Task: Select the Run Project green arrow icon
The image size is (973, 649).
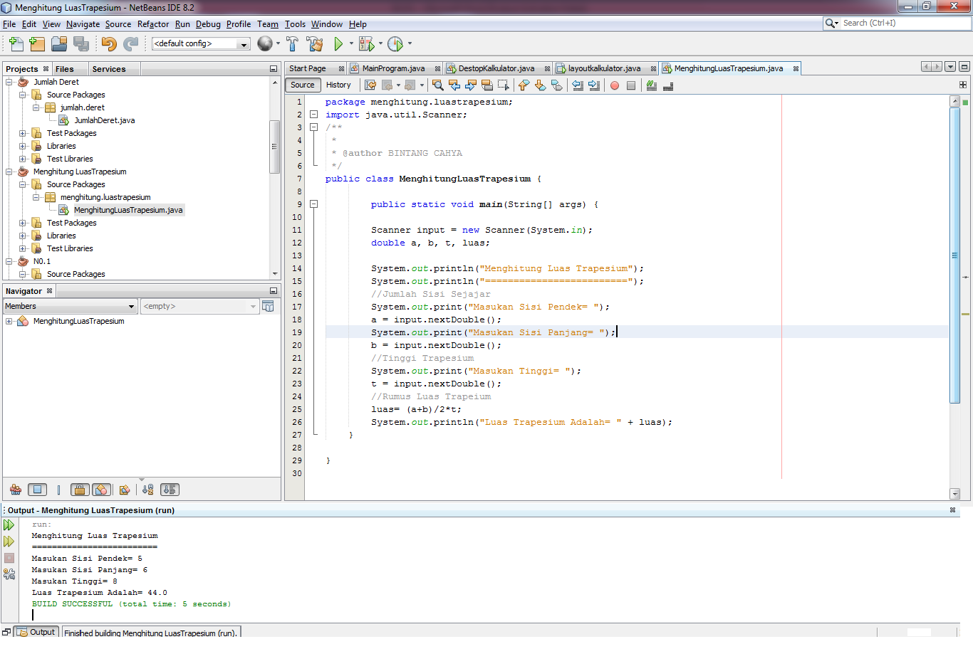Action: (x=338, y=43)
